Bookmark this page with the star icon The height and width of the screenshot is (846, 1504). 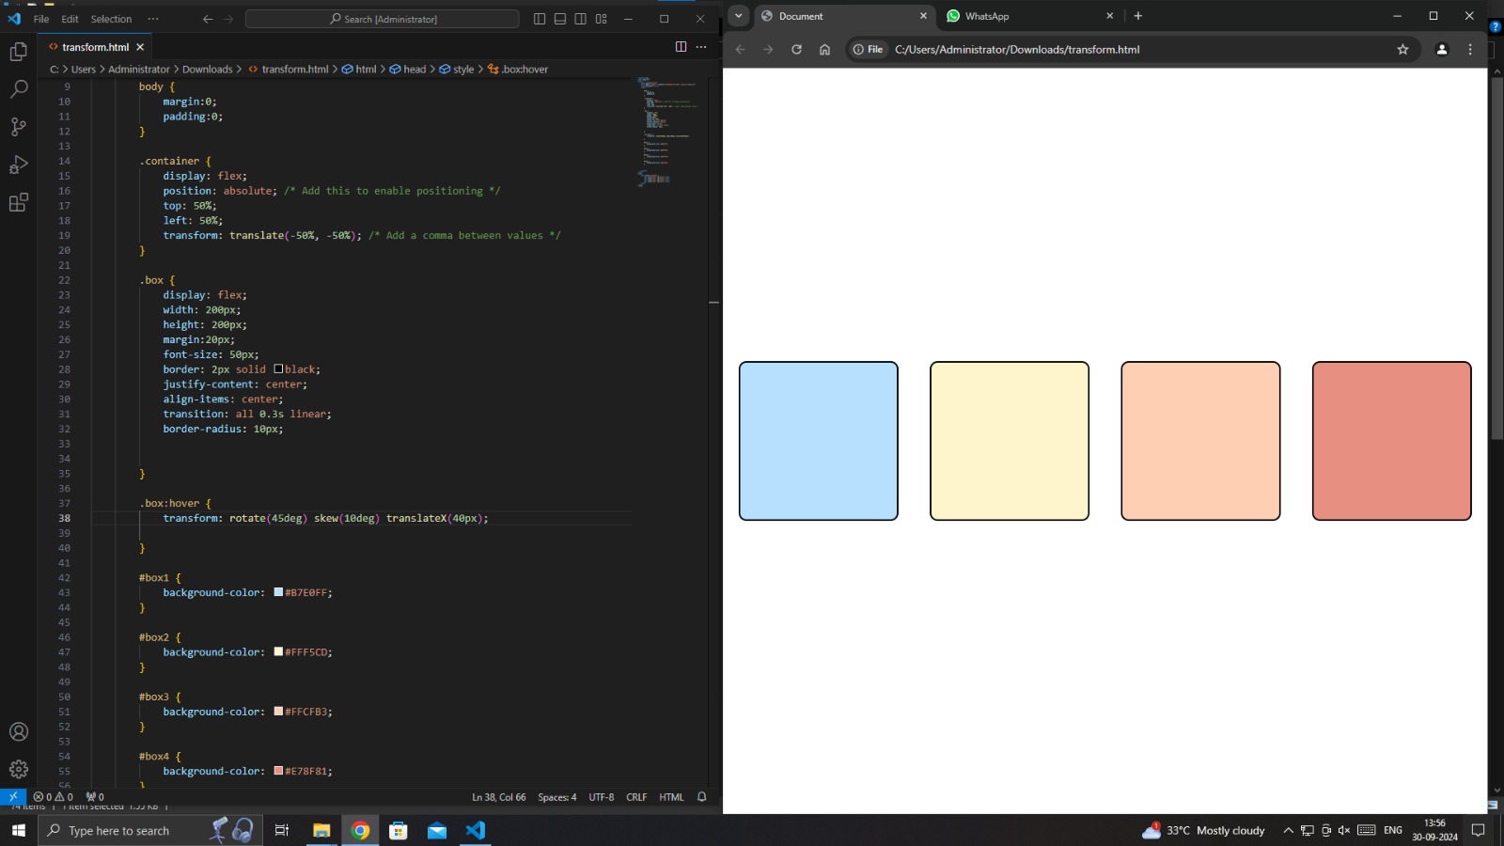coord(1402,50)
